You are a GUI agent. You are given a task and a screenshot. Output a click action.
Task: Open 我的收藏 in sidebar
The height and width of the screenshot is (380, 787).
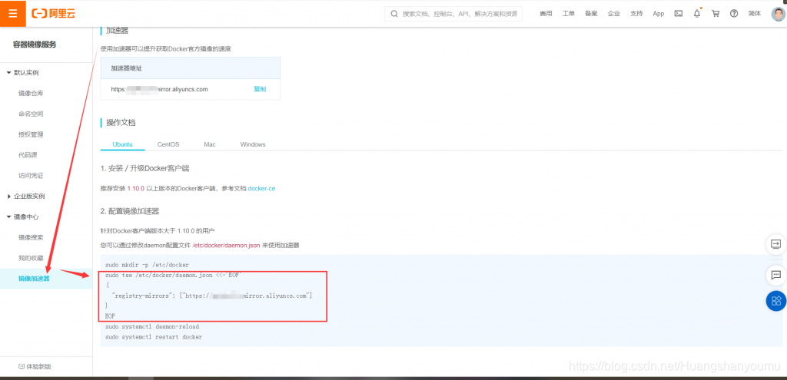31,258
